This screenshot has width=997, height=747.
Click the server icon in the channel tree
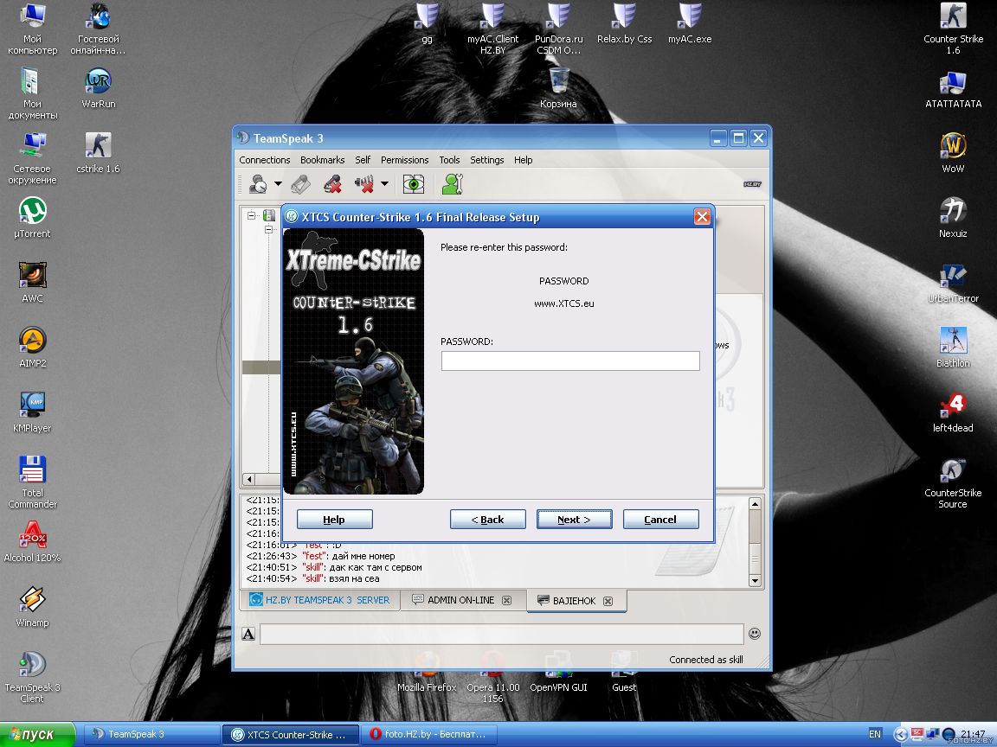(269, 215)
